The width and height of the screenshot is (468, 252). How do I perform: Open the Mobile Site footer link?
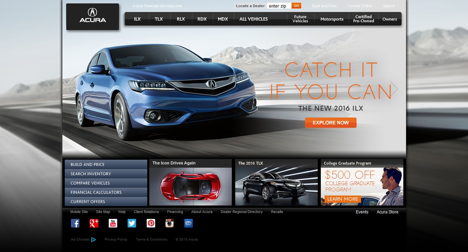pyautogui.click(x=79, y=212)
